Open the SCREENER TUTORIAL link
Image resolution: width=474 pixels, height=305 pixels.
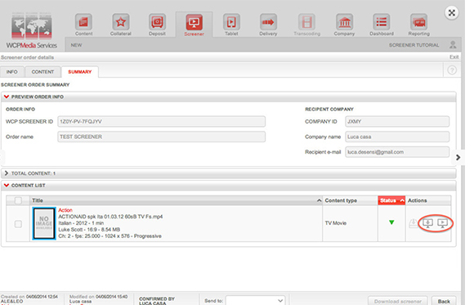tap(414, 45)
